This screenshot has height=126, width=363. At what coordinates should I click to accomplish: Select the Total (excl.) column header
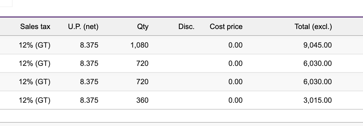313,27
